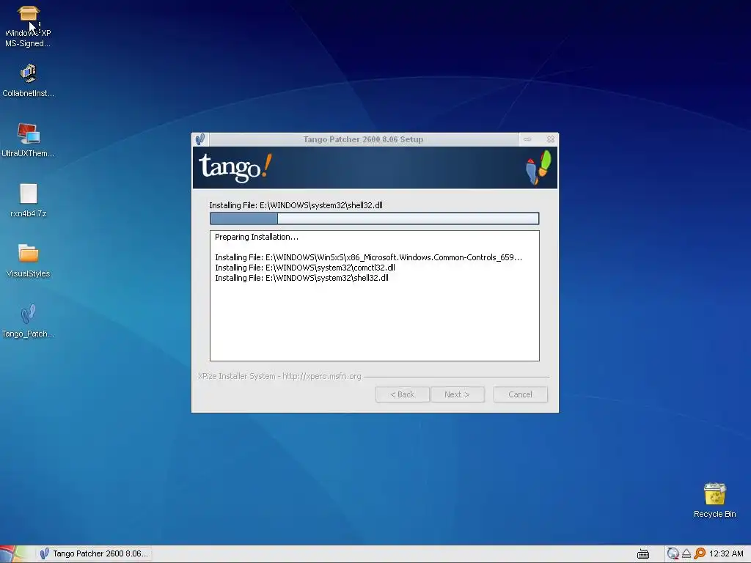Viewport: 751px width, 563px height.
Task: Click the Tango Patcher 2600 8.06 Setup title
Action: [x=363, y=139]
